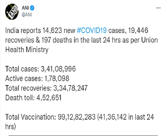163x136 pixels.
Task: Click the Total recoveries line
Action: point(46,88)
